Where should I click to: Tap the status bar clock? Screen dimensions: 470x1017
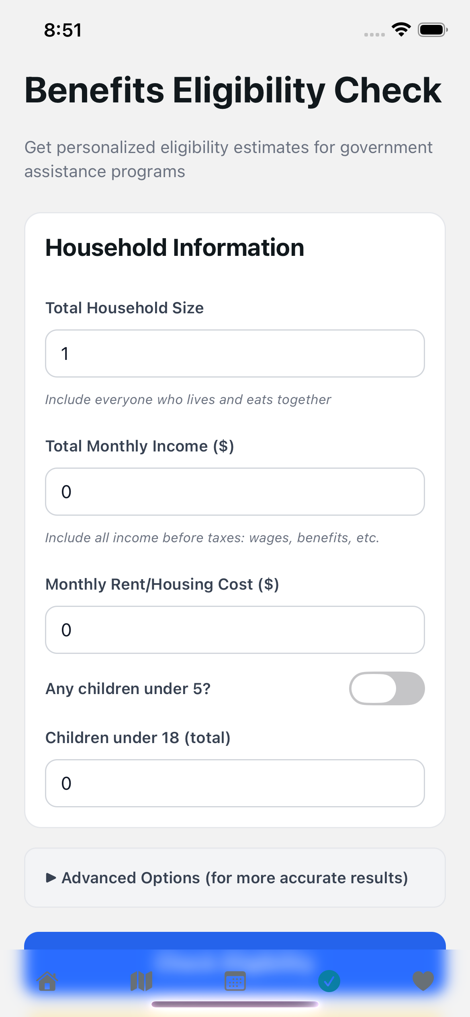(x=63, y=30)
